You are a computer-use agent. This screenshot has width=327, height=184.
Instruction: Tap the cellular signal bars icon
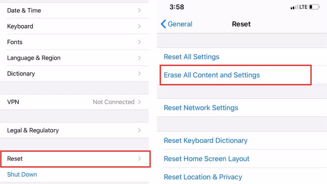click(x=294, y=7)
